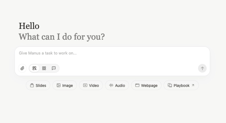226x123 pixels.
Task: Click the browser window icon beside Webpage
Action: [x=137, y=85]
